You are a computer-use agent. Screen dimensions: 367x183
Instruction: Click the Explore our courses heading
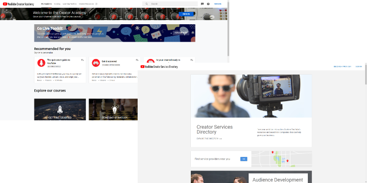click(50, 91)
